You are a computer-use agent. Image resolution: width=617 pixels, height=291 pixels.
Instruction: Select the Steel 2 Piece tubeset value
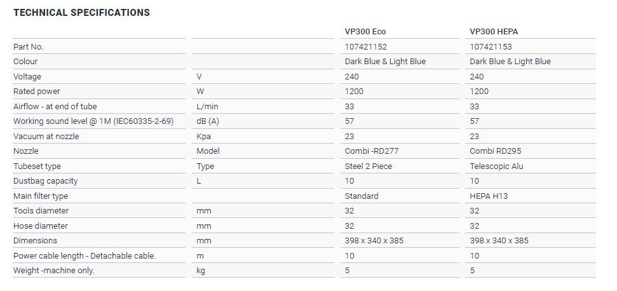pyautogui.click(x=369, y=166)
